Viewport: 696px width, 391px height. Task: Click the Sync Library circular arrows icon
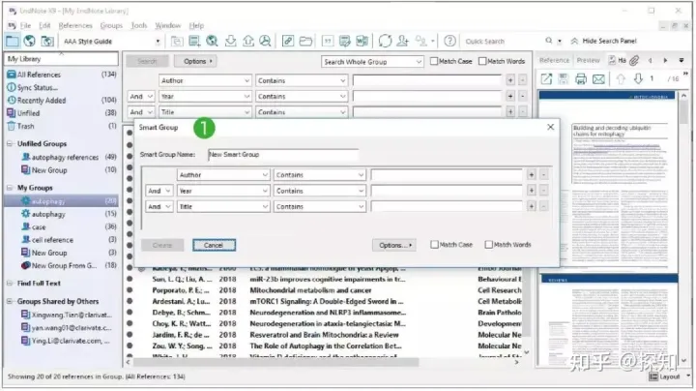tap(385, 42)
